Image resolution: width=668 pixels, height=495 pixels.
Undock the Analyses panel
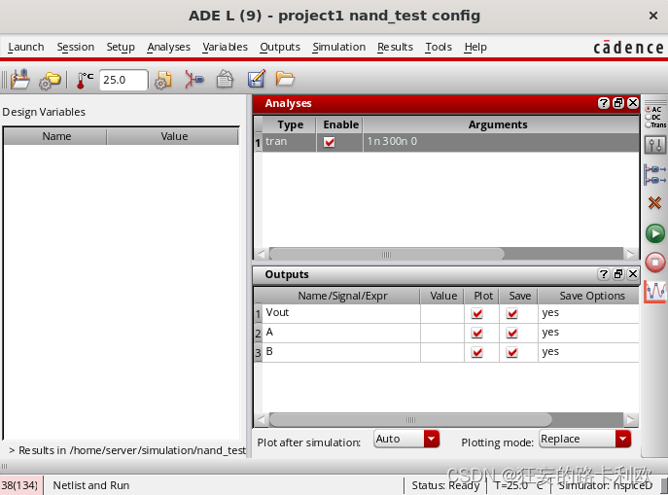(x=618, y=103)
